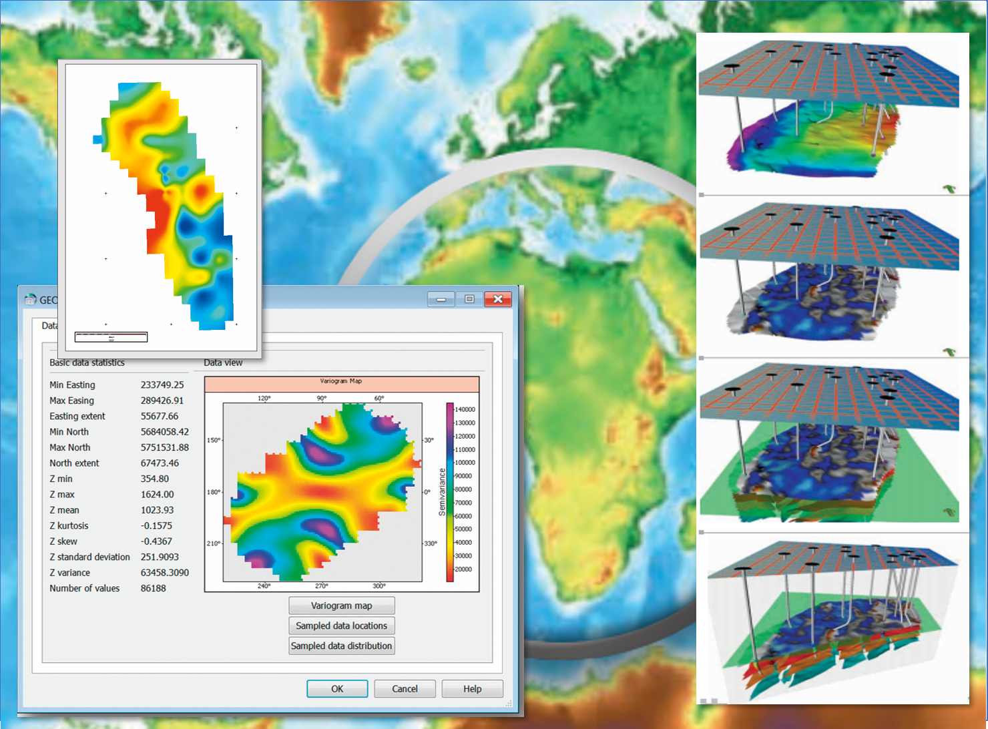This screenshot has height=729, width=988.
Task: Grab the dialog's bottom-right resize grip
Action: 508,703
